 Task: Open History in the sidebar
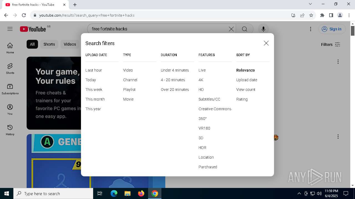pos(10,130)
